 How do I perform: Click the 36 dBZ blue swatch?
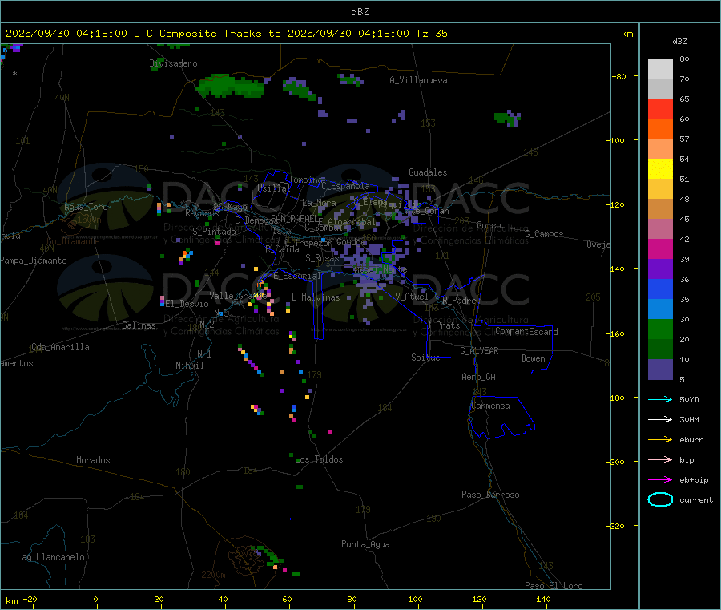pyautogui.click(x=660, y=289)
